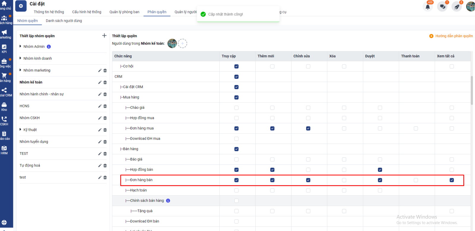
Task: Select Nhóm tuyển dụng permission group
Action: tap(34, 142)
